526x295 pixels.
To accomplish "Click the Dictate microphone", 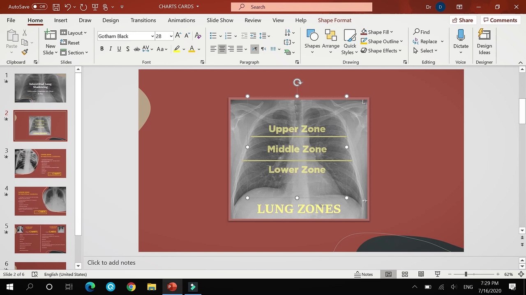I will pyautogui.click(x=461, y=42).
